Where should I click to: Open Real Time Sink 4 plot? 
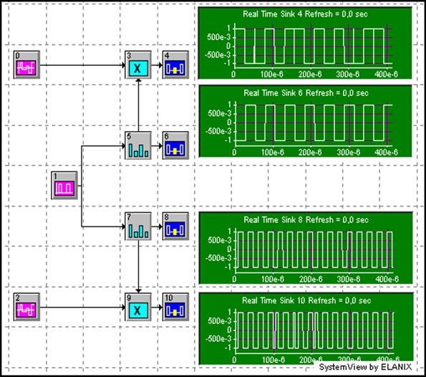coord(305,43)
